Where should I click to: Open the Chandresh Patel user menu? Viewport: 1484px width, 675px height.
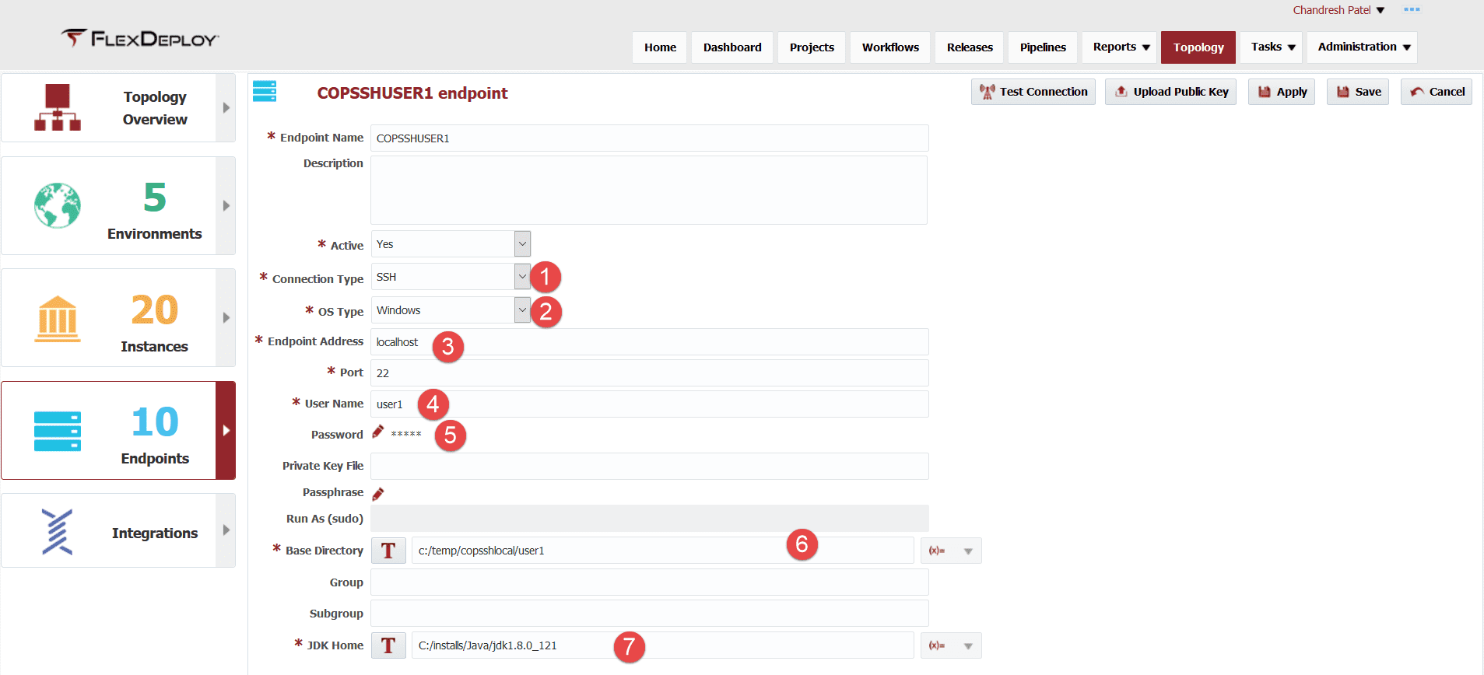coord(1338,10)
